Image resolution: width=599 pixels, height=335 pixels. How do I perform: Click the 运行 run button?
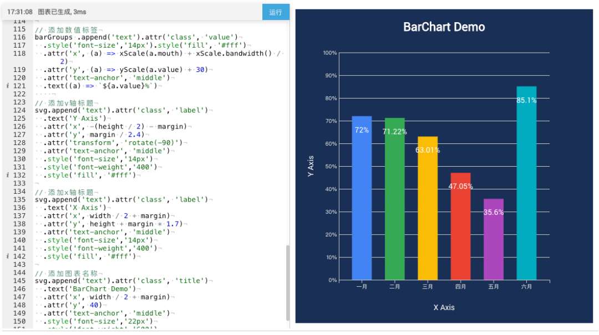click(276, 12)
